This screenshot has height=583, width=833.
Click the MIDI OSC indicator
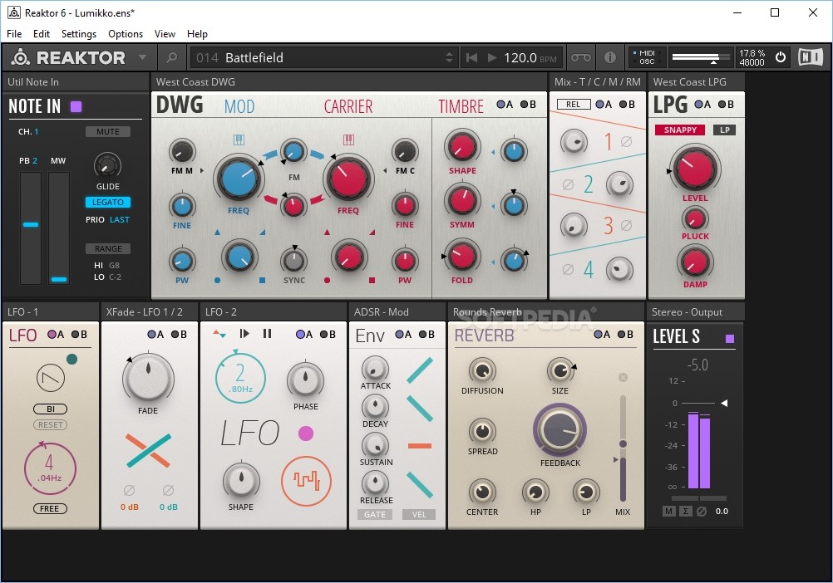coord(645,57)
